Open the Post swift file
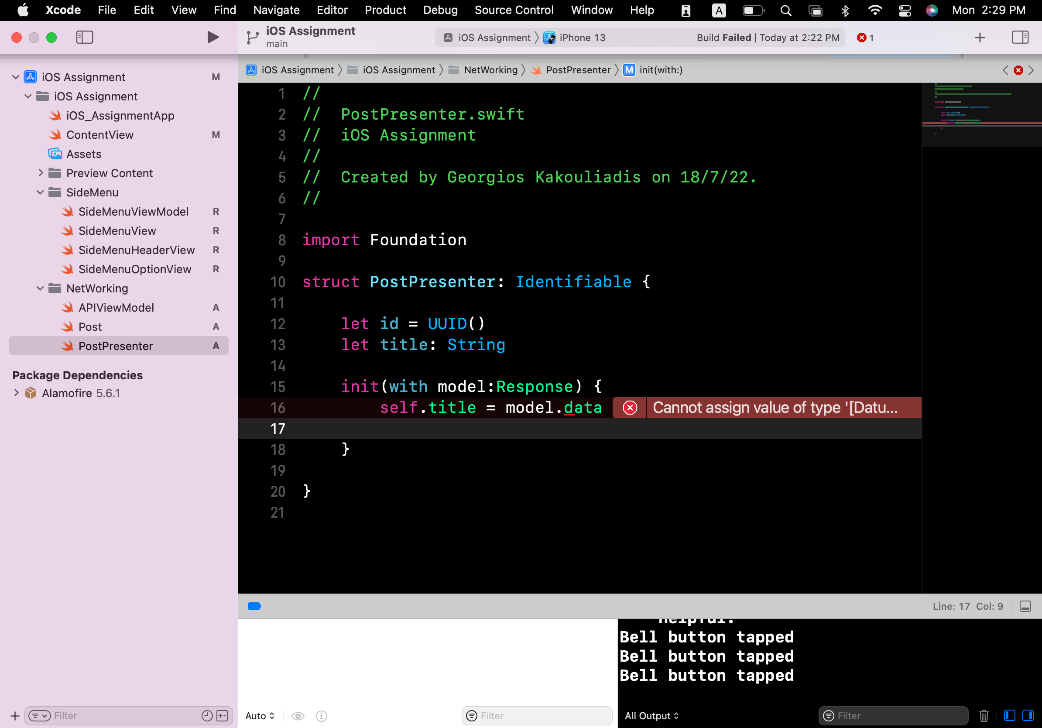The height and width of the screenshot is (728, 1042). tap(81, 327)
